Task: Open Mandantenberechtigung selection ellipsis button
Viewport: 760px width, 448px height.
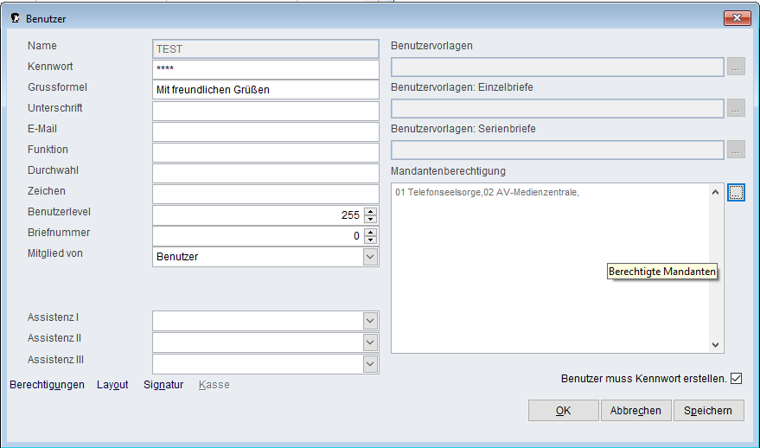Action: 736,193
